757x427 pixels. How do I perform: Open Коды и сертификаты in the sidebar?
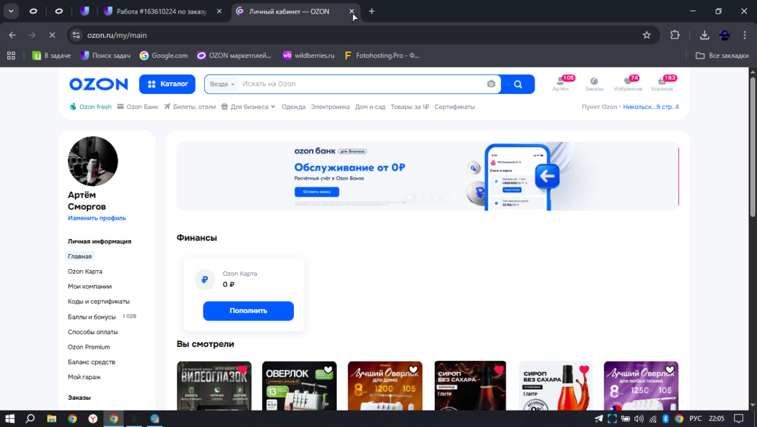click(99, 302)
